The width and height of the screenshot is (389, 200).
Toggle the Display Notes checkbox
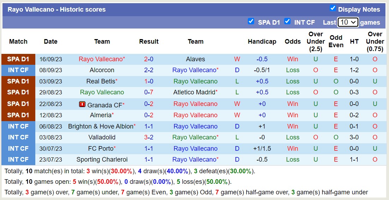coord(333,8)
